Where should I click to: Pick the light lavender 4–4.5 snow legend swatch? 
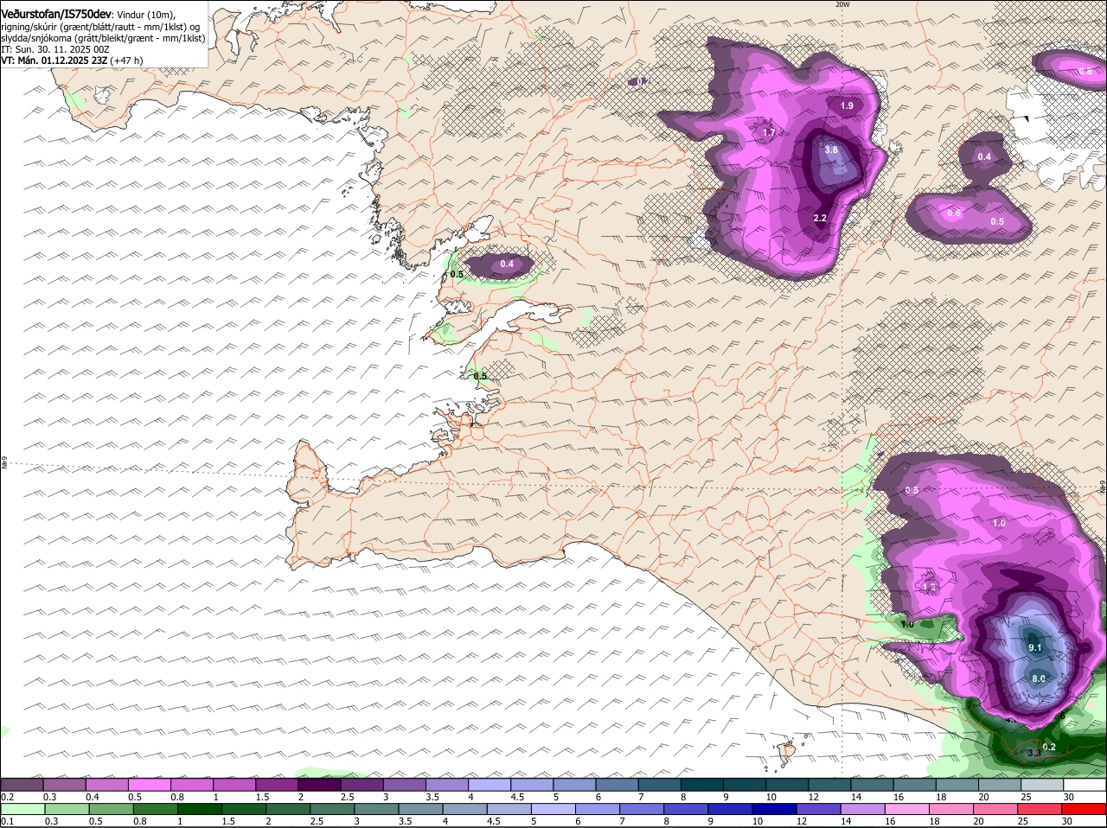(x=488, y=785)
